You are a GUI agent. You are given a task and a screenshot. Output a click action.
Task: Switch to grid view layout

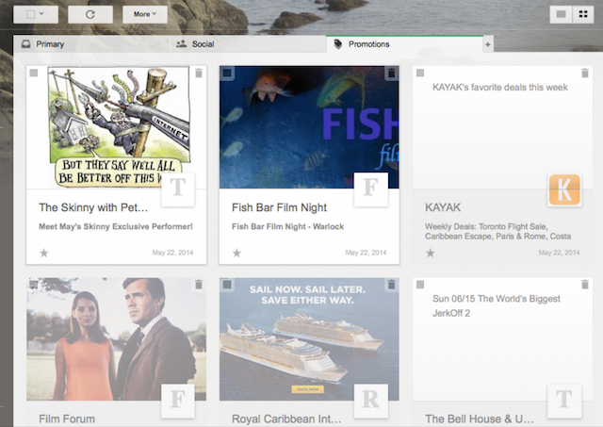pyautogui.click(x=583, y=14)
